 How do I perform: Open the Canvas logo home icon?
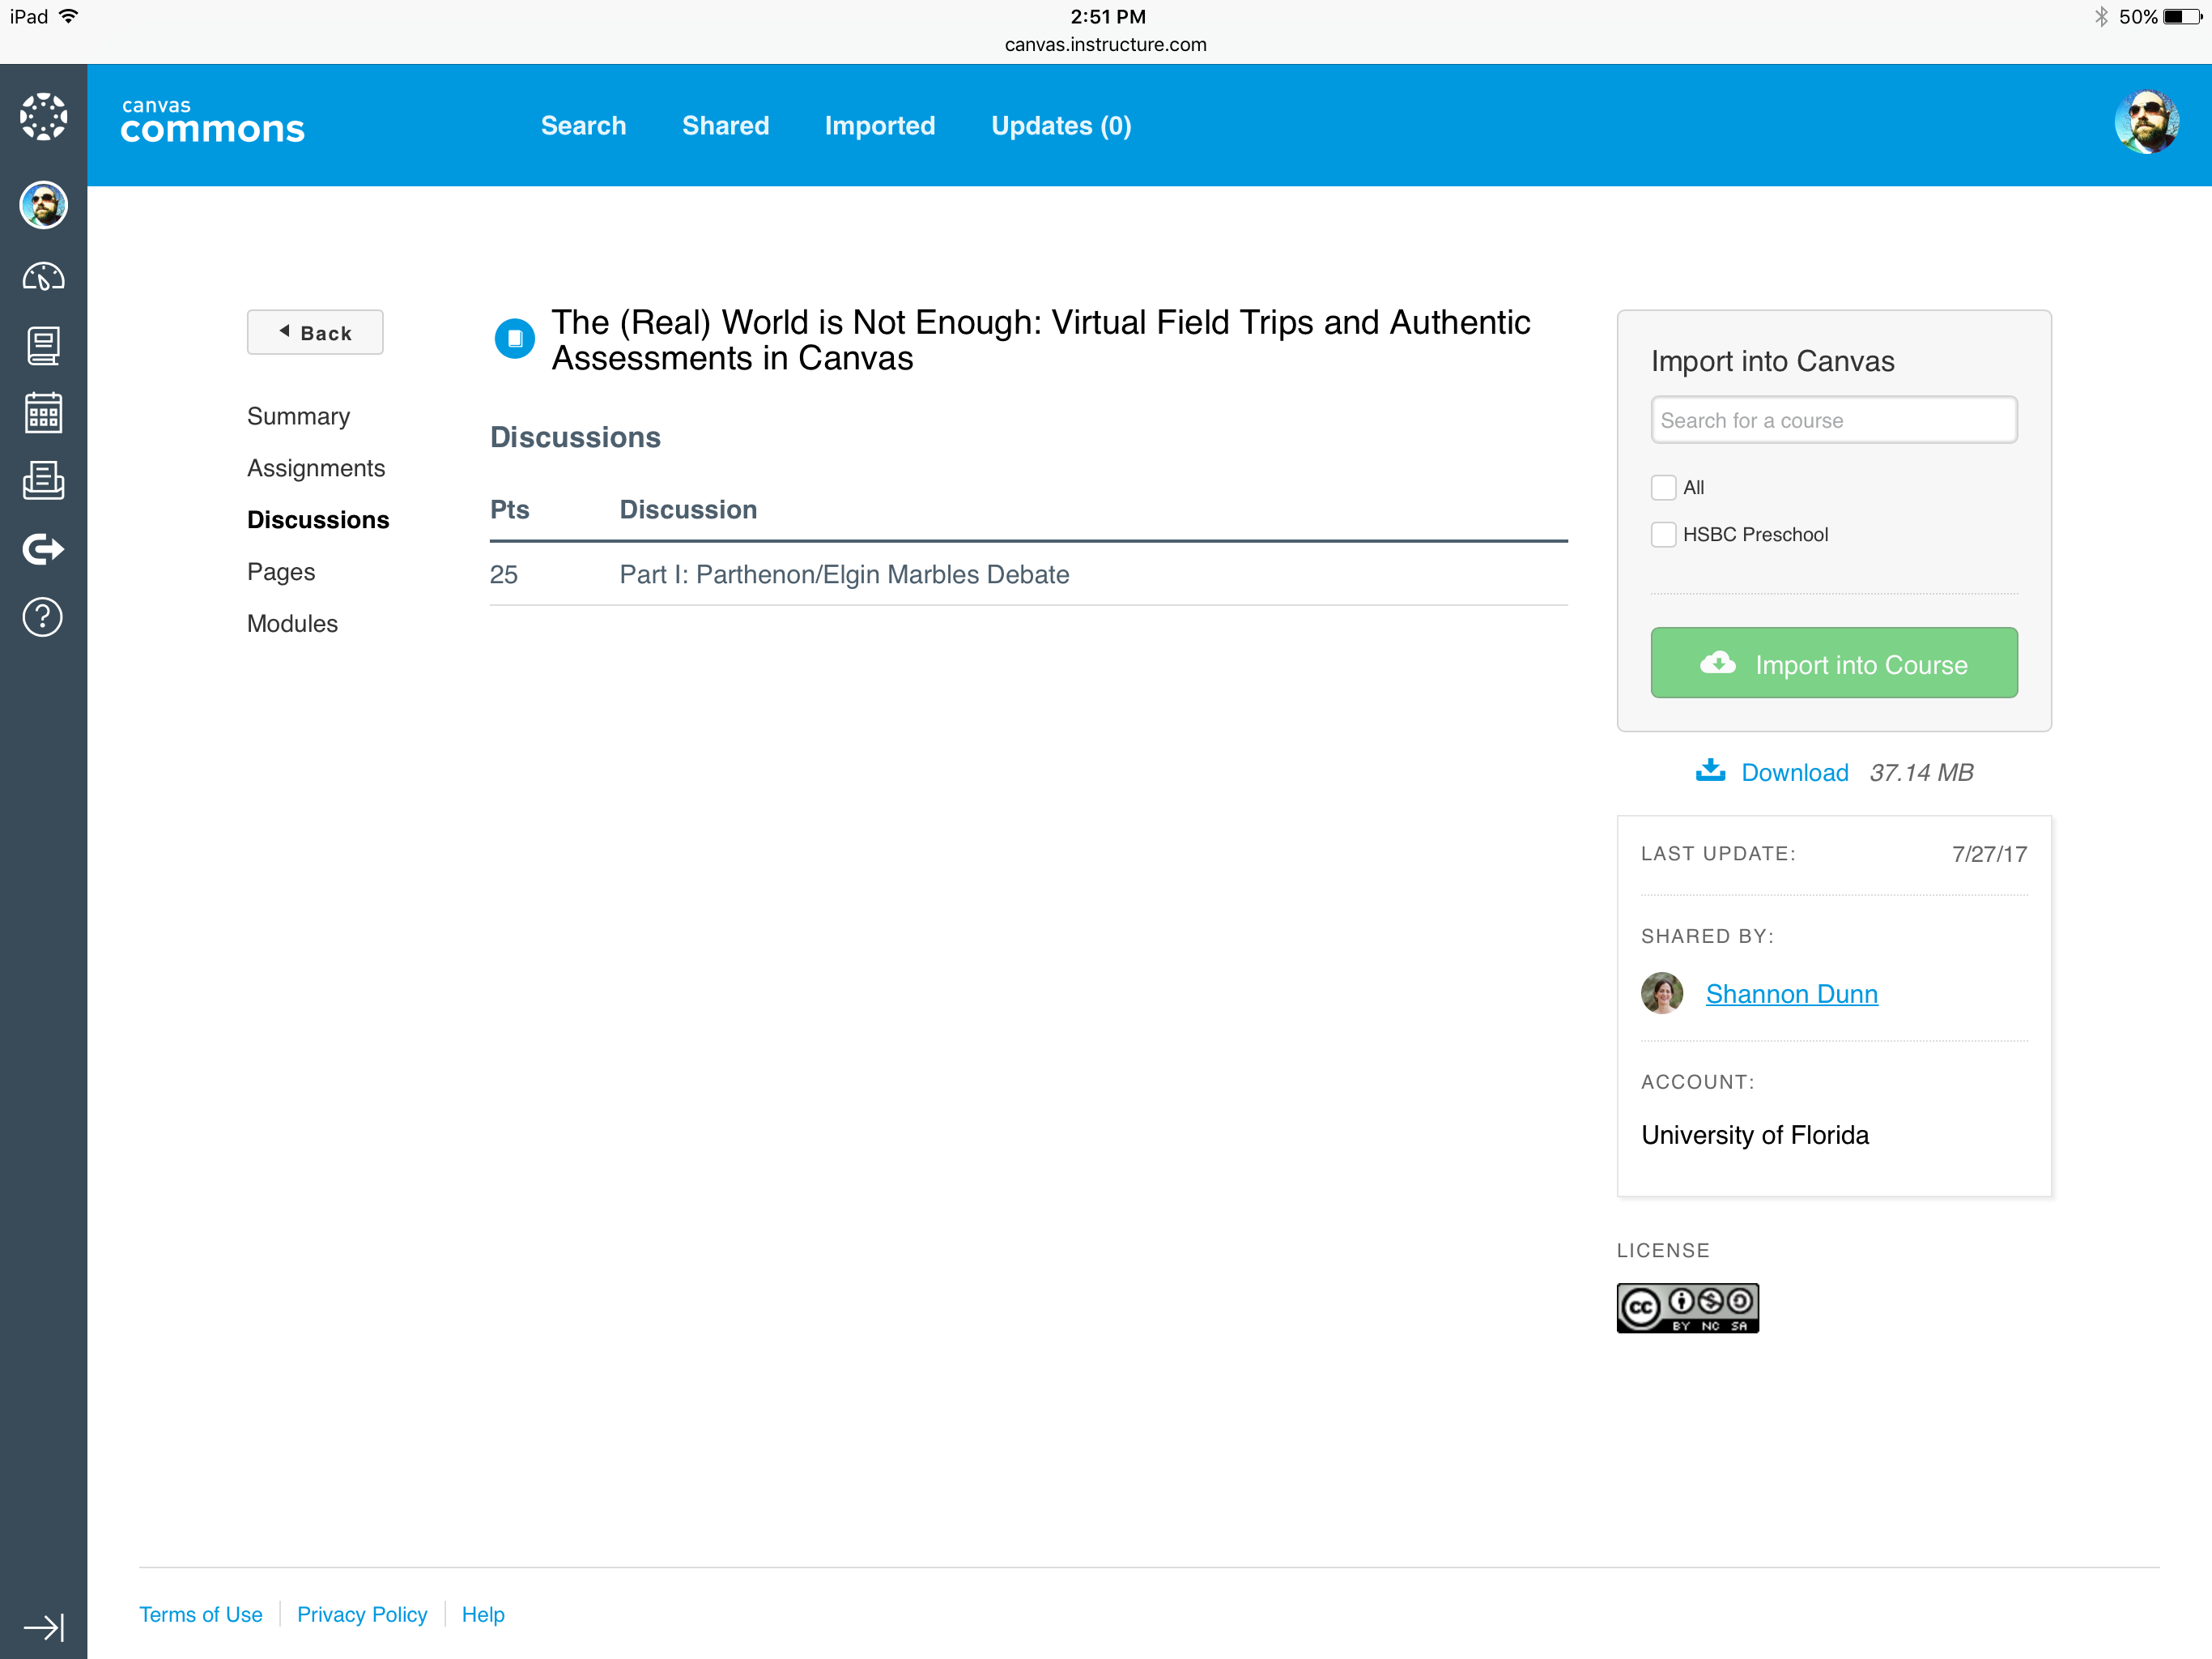tap(43, 118)
